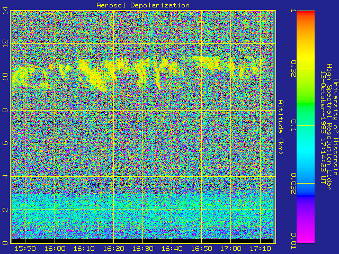Click the altitude label 6
339x254 pixels.
[5, 143]
